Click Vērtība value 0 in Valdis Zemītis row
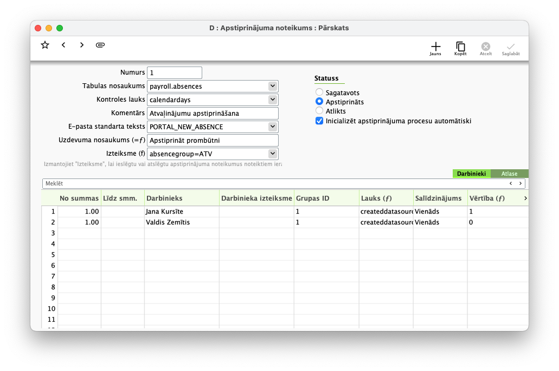The width and height of the screenshot is (559, 371). (x=498, y=222)
